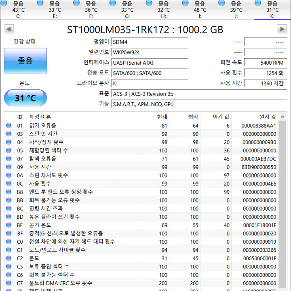291x291 pixels.
Task: Click status dot for C6 회복 불가능 섹터
Action: click(x=8, y=275)
